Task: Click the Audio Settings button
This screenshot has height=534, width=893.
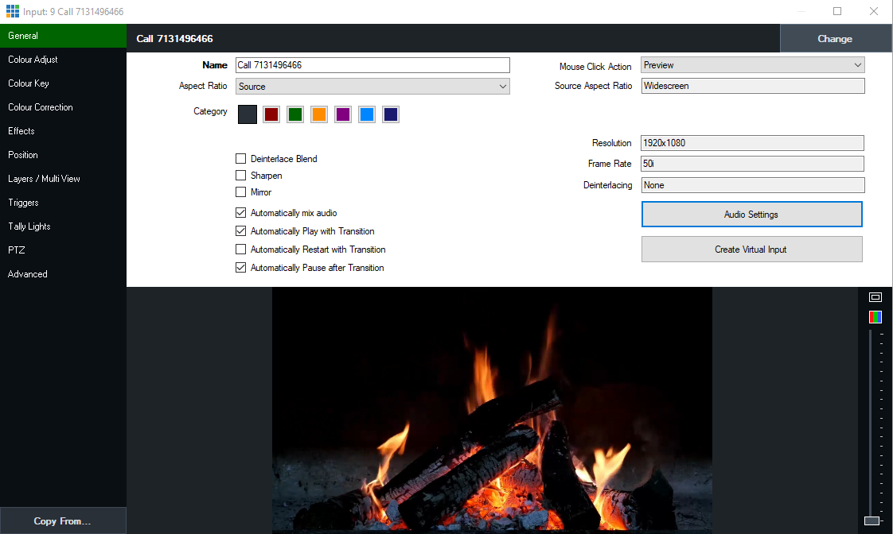Action: pyautogui.click(x=751, y=215)
